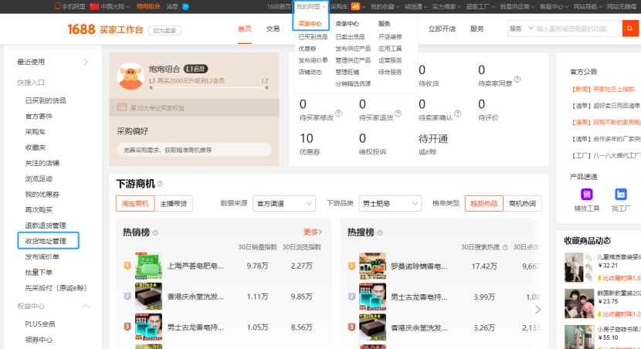Click the L1会员 level badge
This screenshot has width=641, height=349.
tap(195, 69)
